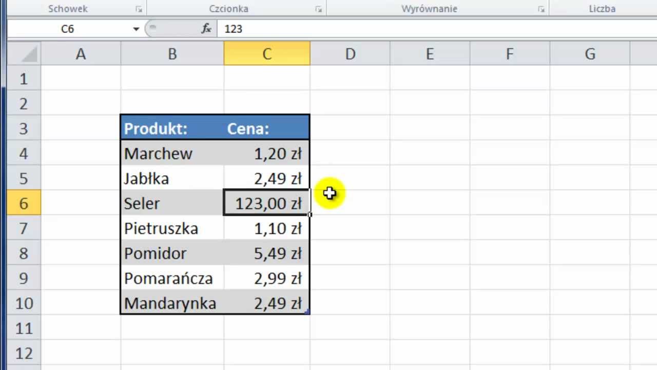Select row 8 header
Image resolution: width=657 pixels, height=370 pixels.
tap(24, 253)
